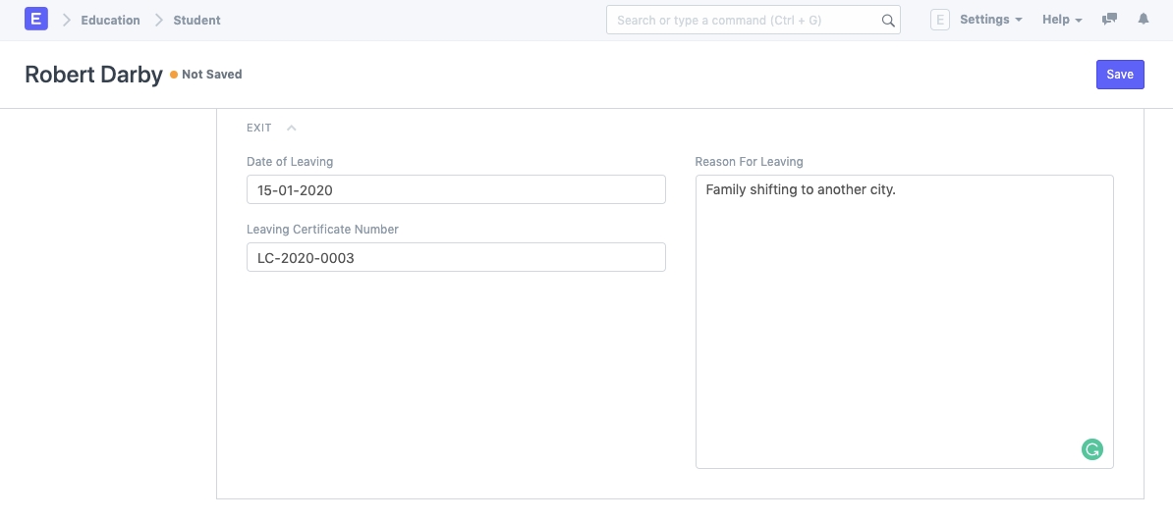Click the Date of Leaving field
Image resolution: width=1173 pixels, height=521 pixels.
[456, 190]
